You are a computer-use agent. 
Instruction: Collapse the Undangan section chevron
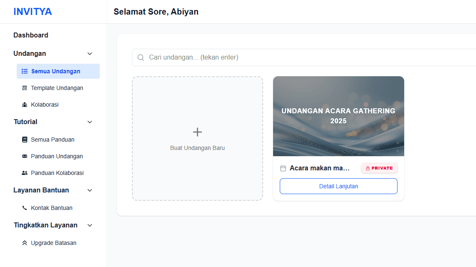[x=90, y=53]
